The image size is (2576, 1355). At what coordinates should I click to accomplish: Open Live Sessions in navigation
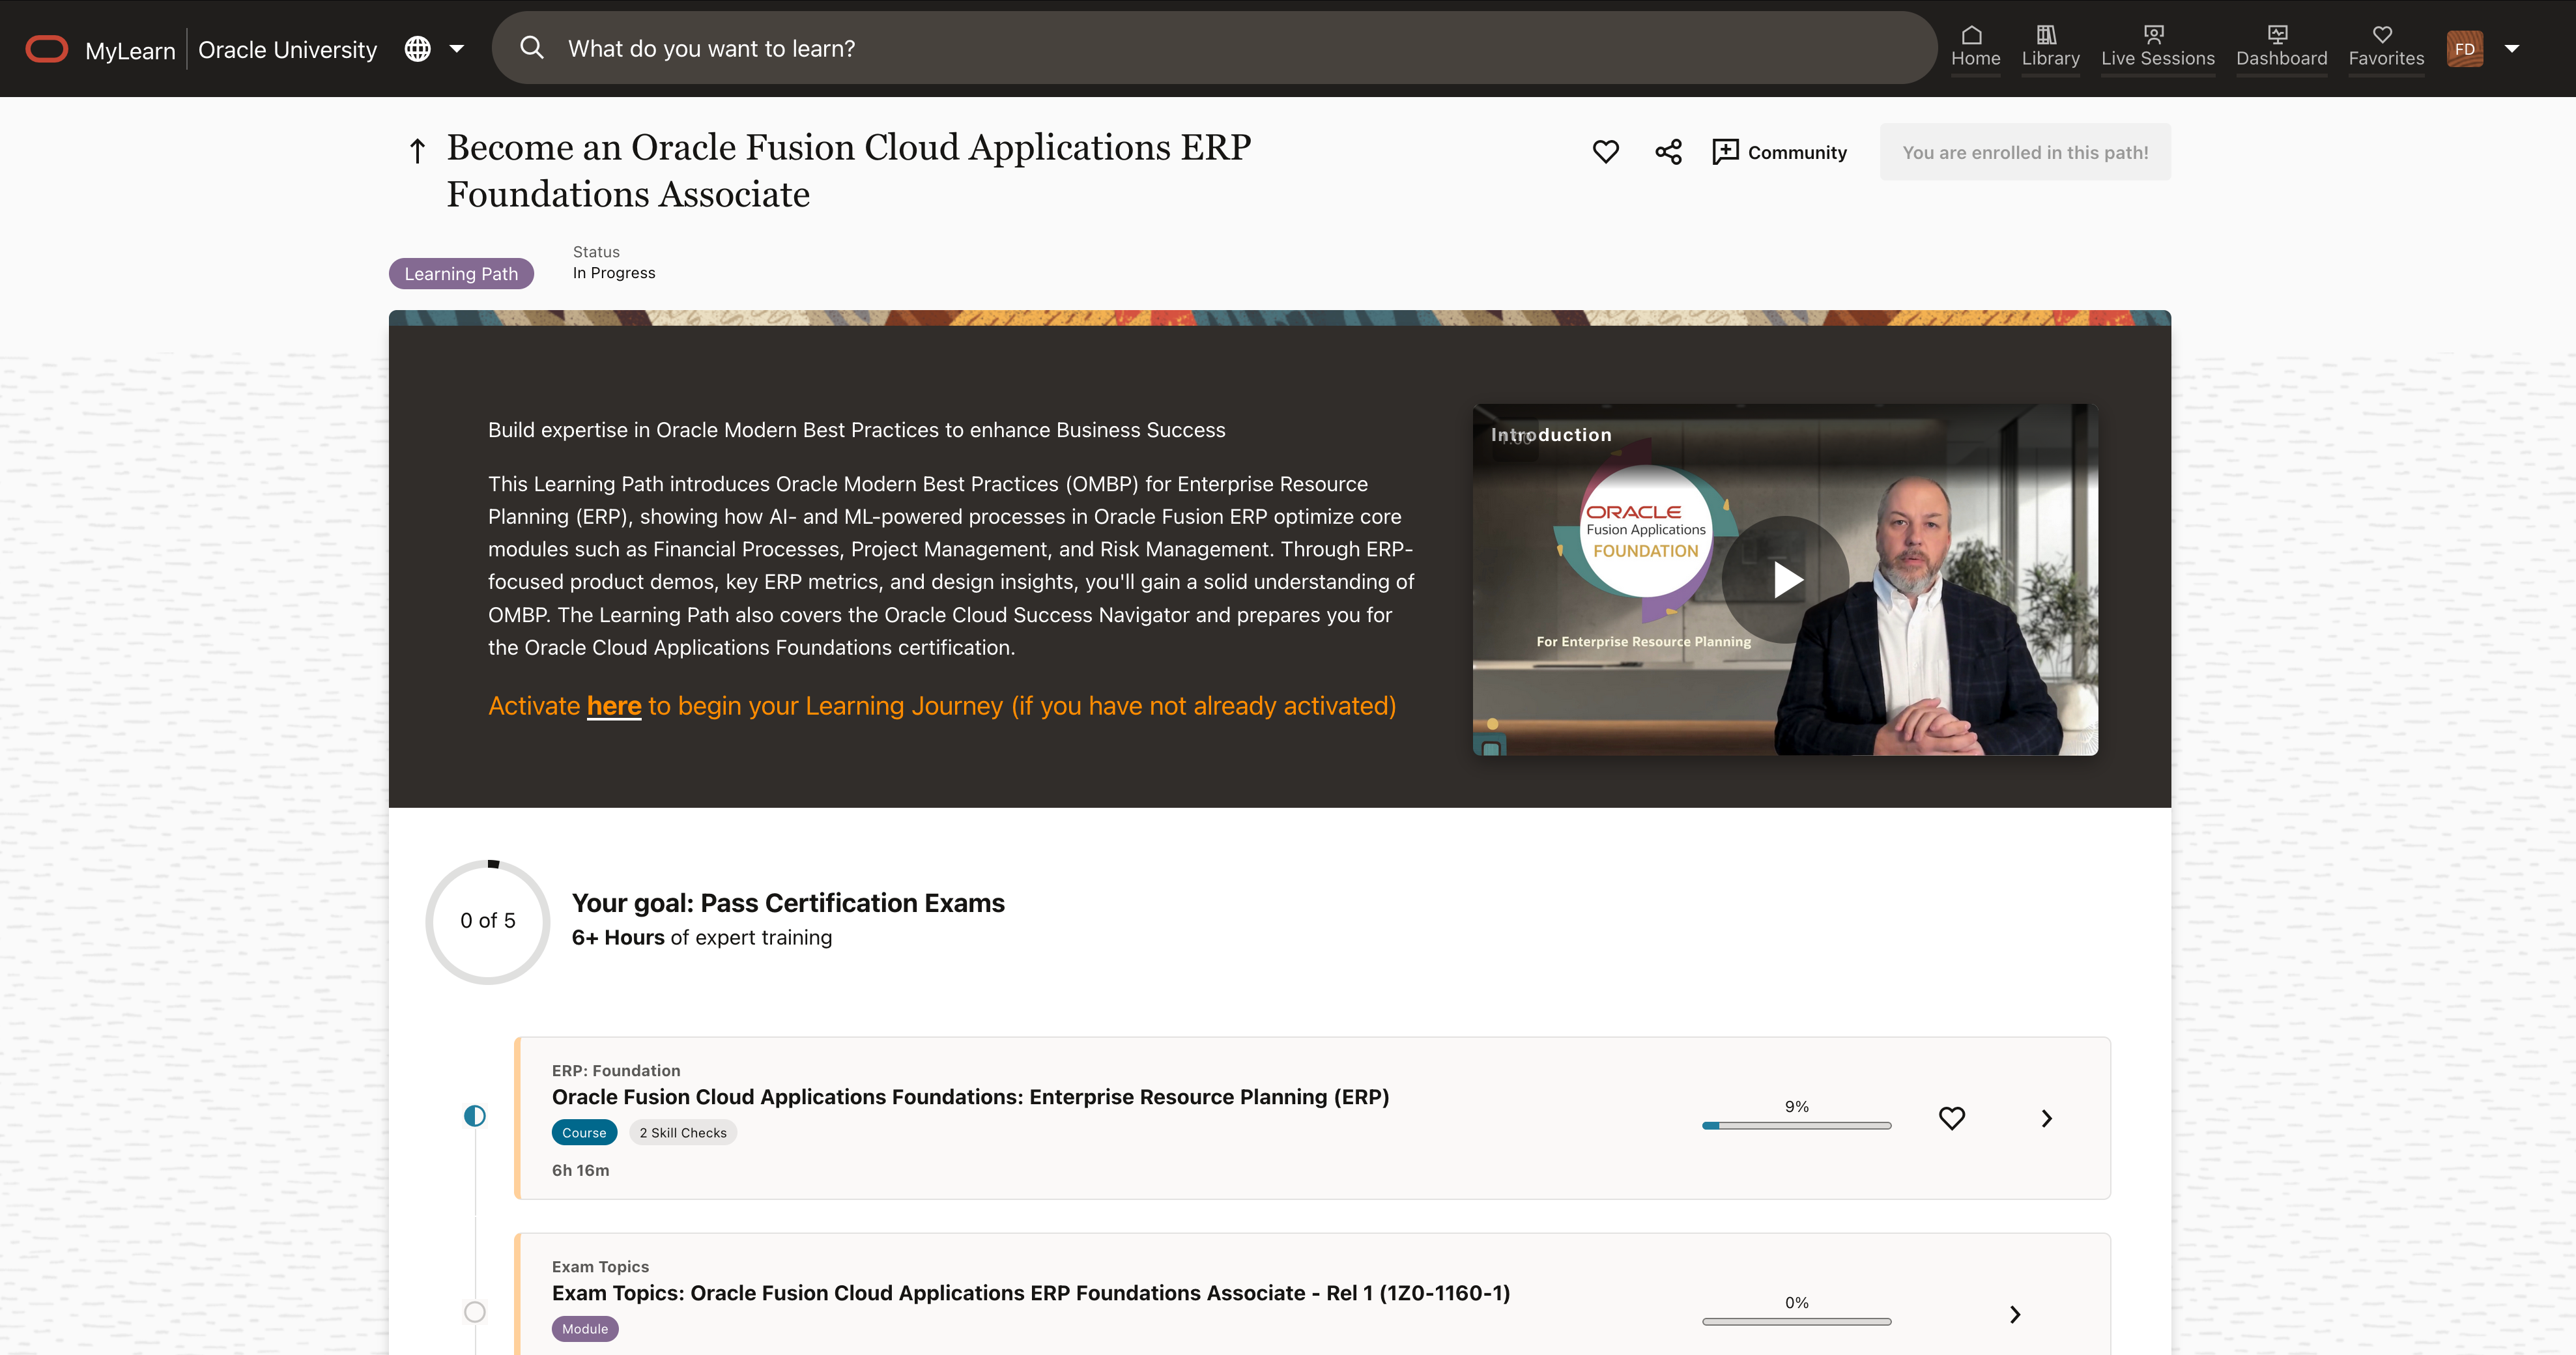[x=2157, y=47]
